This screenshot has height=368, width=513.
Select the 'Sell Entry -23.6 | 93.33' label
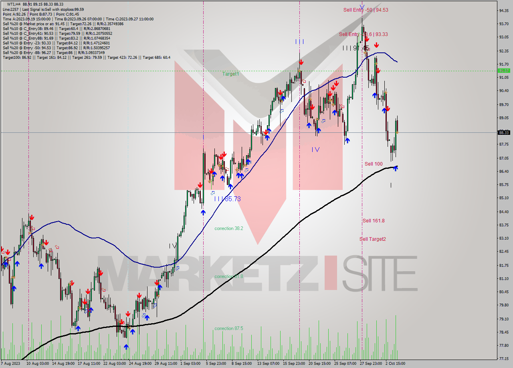coord(363,34)
